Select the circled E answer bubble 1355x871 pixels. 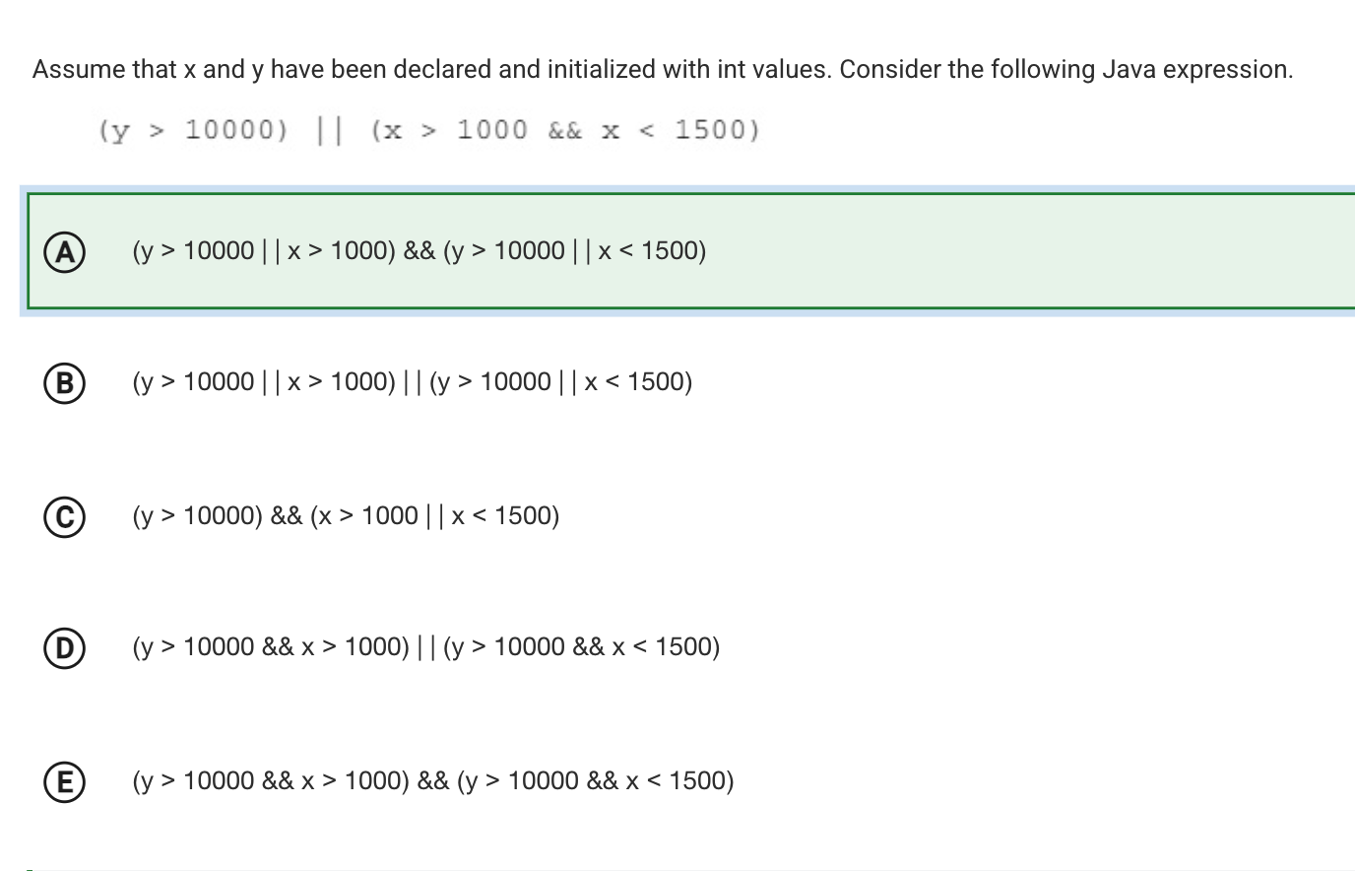pos(64,781)
